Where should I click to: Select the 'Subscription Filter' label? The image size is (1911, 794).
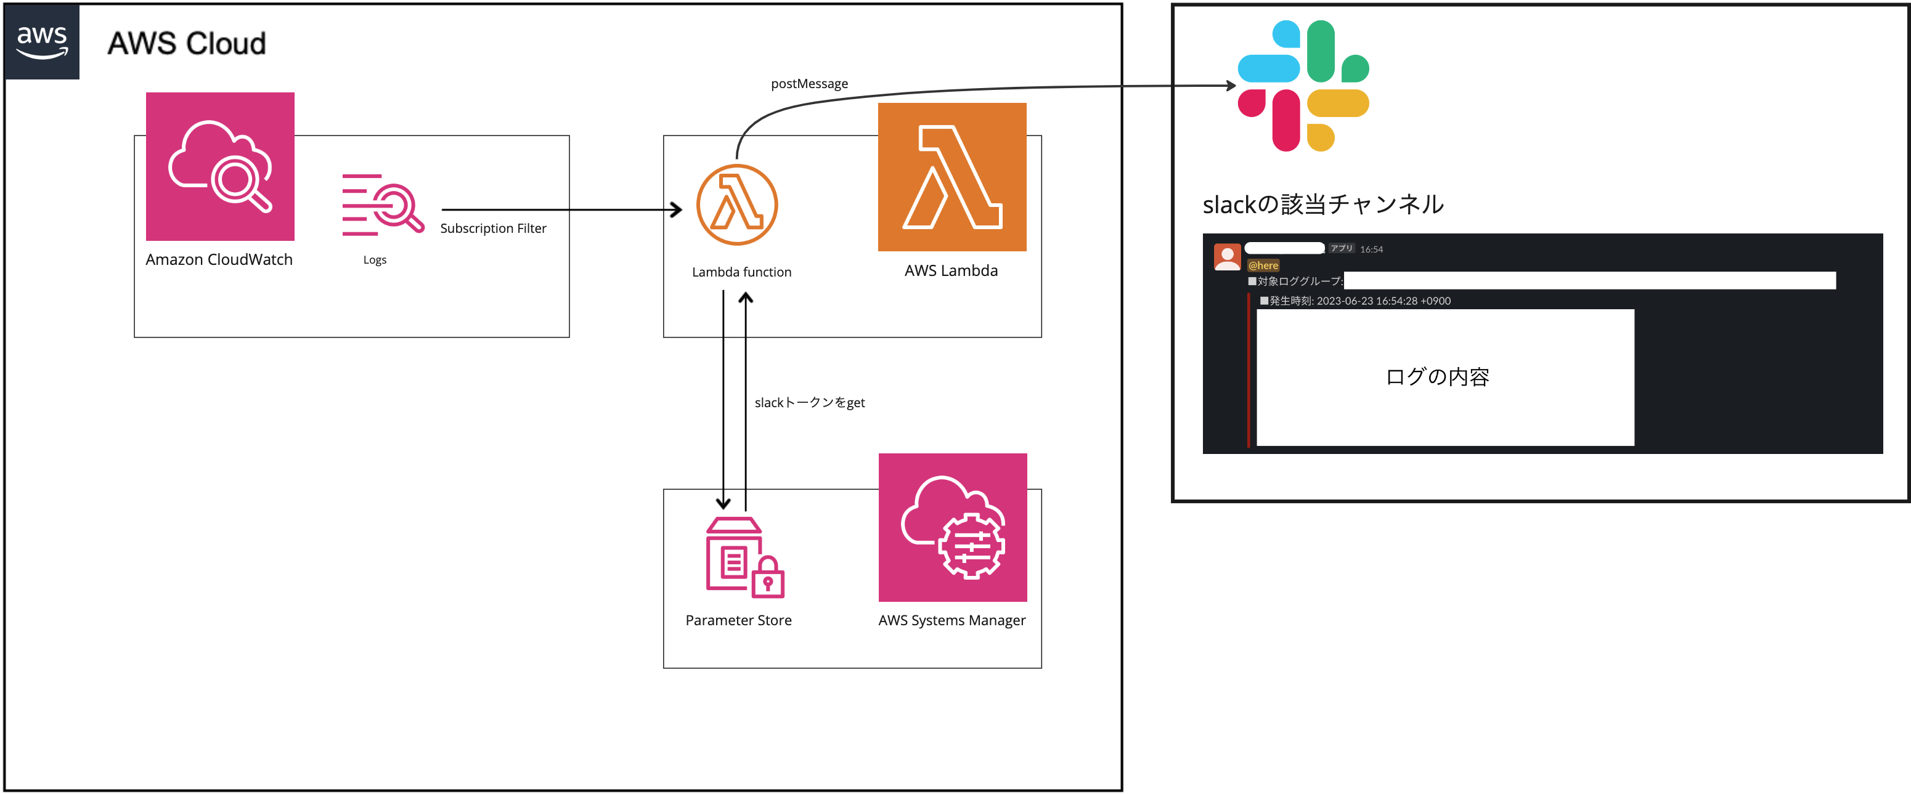(x=492, y=229)
